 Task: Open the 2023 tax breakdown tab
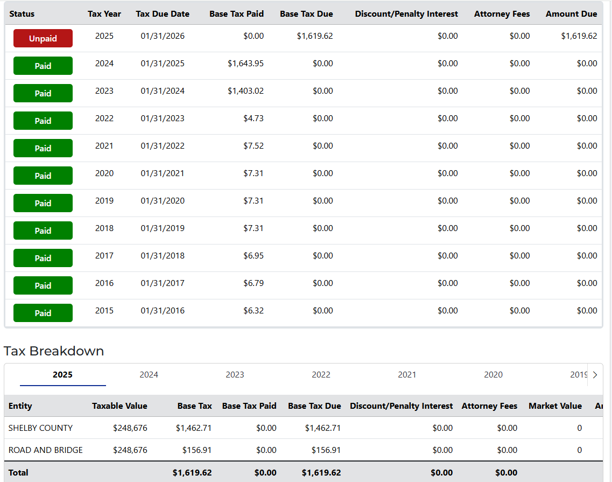point(235,375)
